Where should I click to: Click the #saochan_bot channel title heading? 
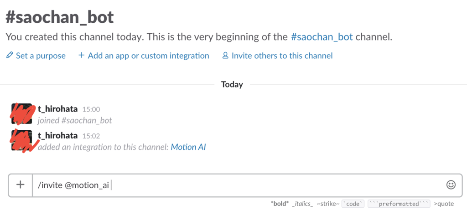[x=59, y=17]
